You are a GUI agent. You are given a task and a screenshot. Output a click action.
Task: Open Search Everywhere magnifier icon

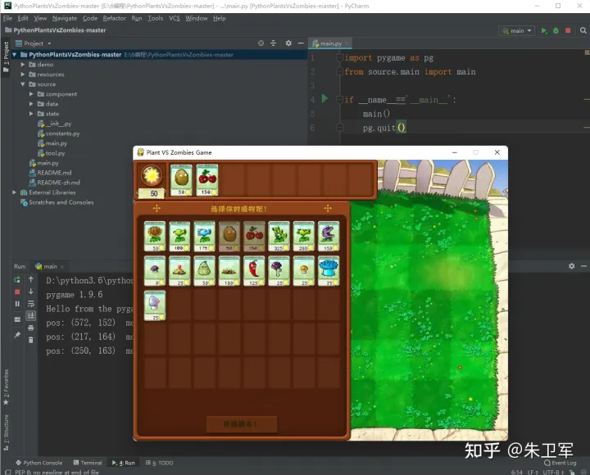[x=583, y=30]
